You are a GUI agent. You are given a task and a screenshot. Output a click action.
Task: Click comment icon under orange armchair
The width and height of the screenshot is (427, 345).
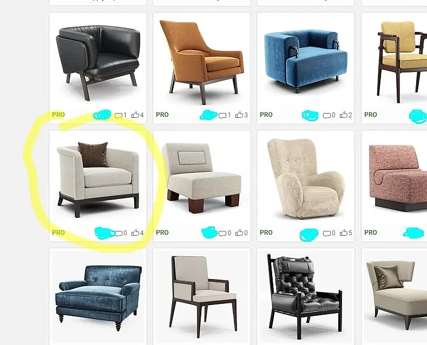click(x=222, y=115)
